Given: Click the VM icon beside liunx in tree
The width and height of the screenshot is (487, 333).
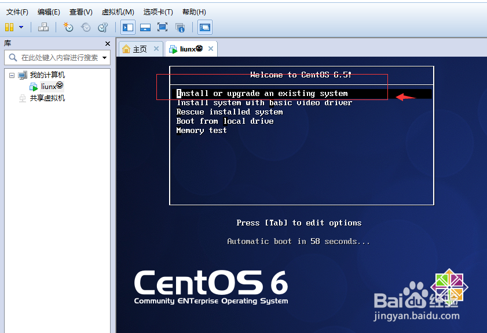Looking at the screenshot, I should pyautogui.click(x=34, y=87).
